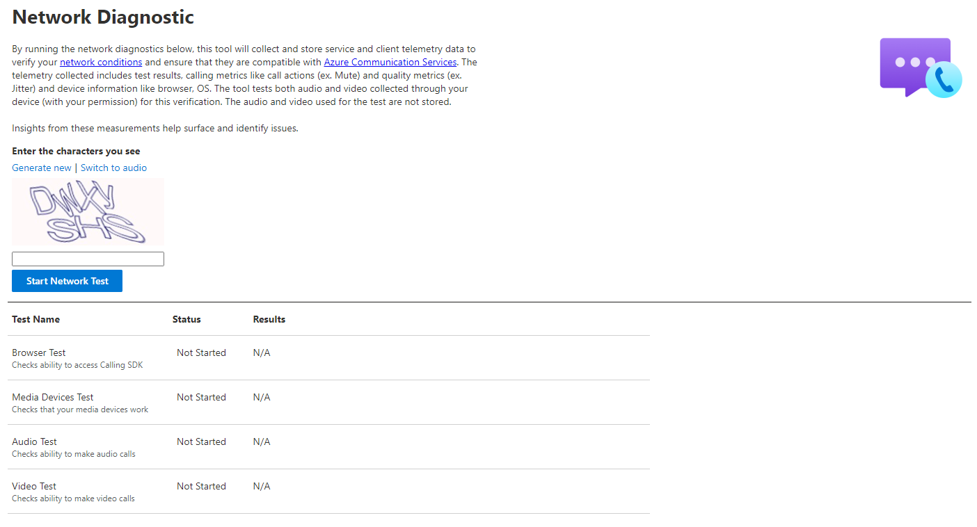The height and width of the screenshot is (527, 977).
Task: Click the Network Diagnostic page heading
Action: (103, 17)
